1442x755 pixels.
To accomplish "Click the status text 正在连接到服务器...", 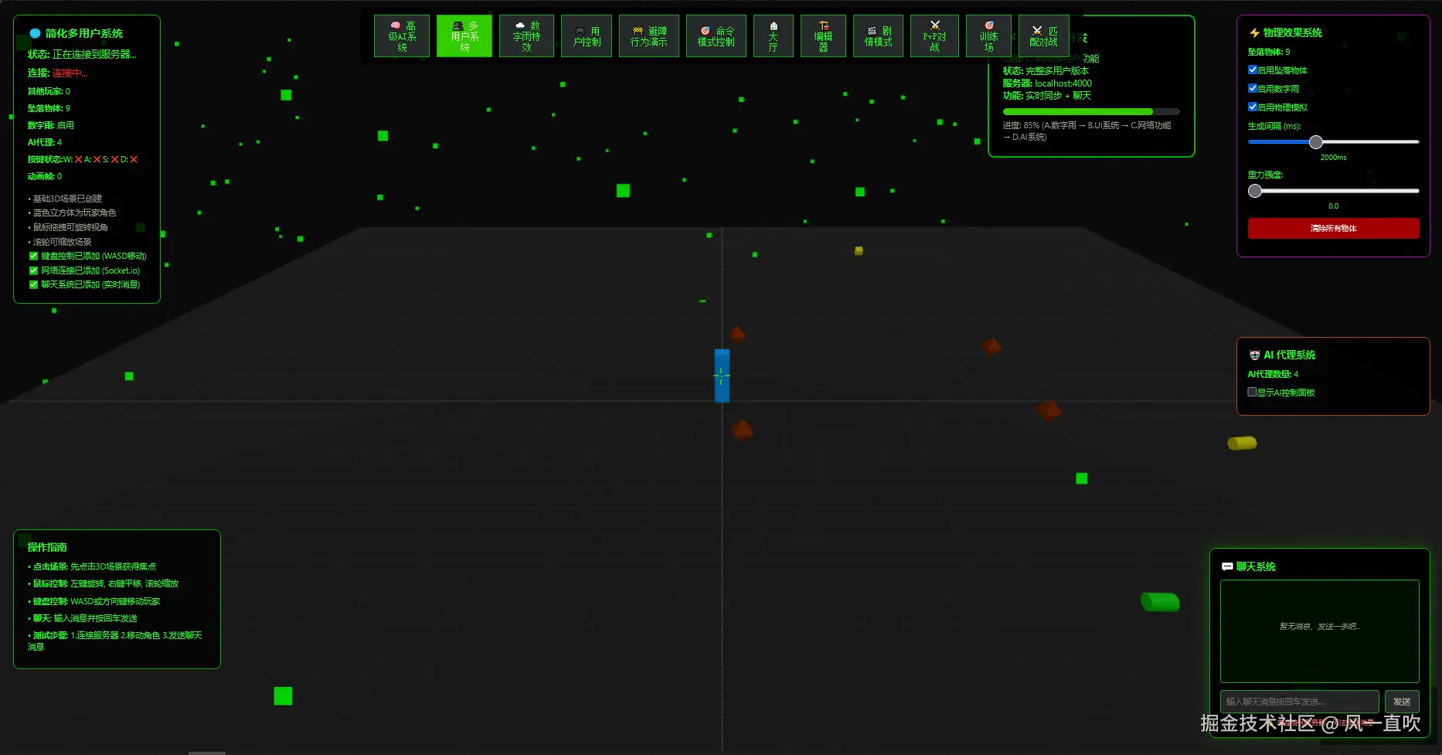I will tap(94, 54).
